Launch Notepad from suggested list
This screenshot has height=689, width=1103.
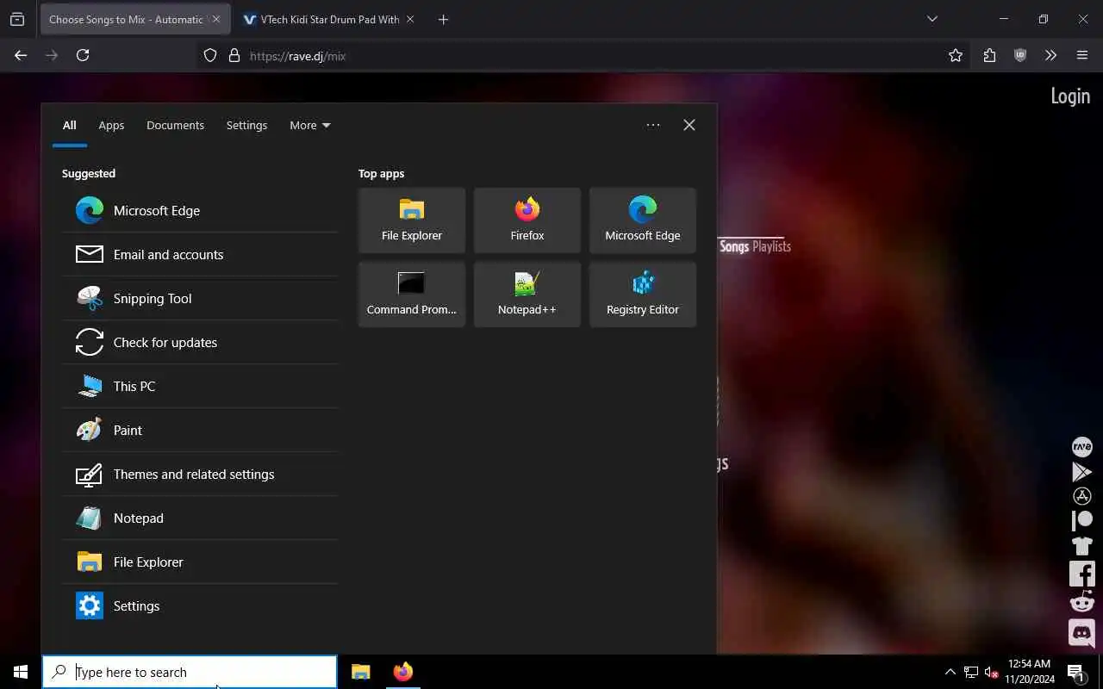(x=200, y=518)
